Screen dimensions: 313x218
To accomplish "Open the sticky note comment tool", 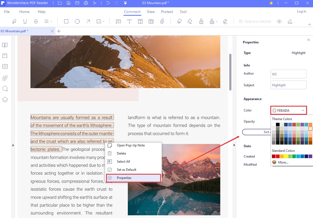I will tap(118, 21).
